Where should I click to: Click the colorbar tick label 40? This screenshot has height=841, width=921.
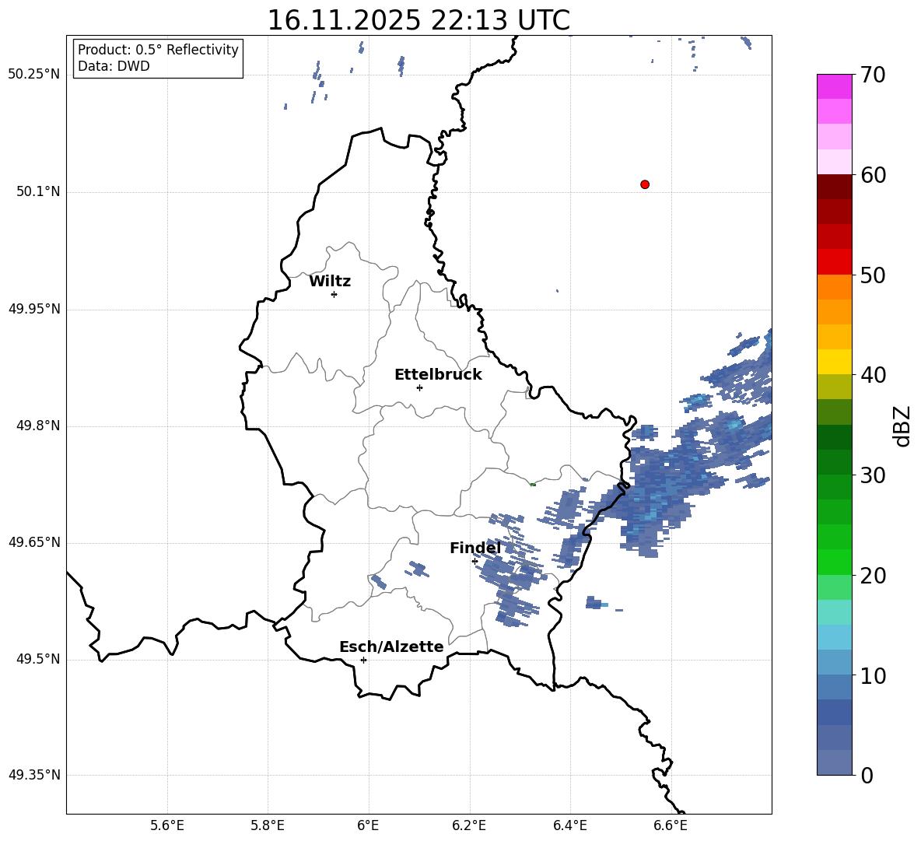pos(874,375)
